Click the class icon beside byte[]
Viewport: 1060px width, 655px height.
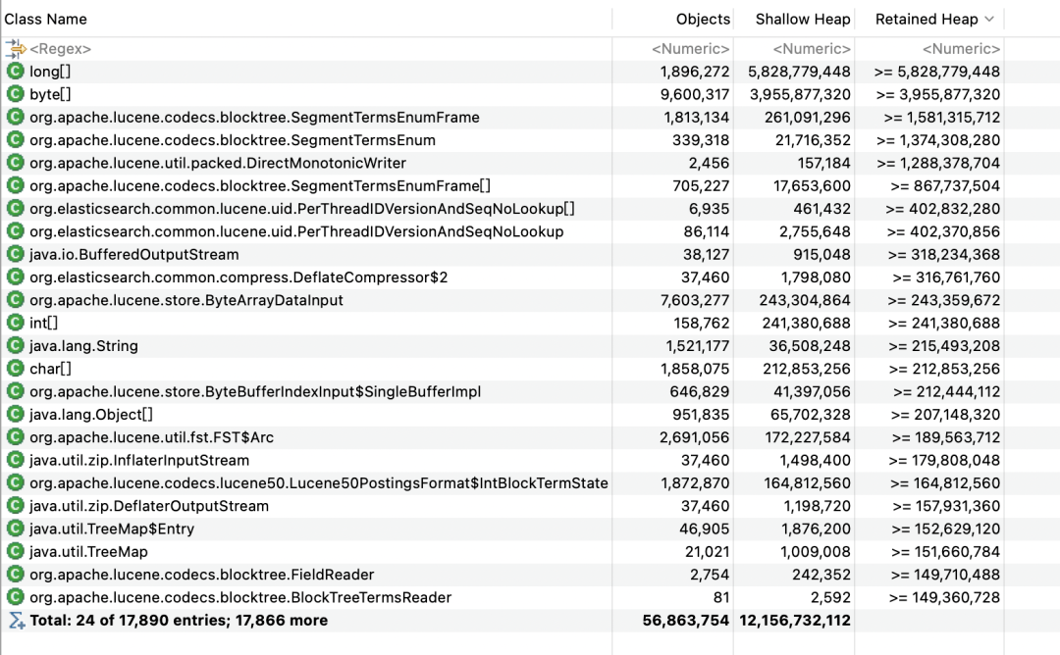point(15,94)
